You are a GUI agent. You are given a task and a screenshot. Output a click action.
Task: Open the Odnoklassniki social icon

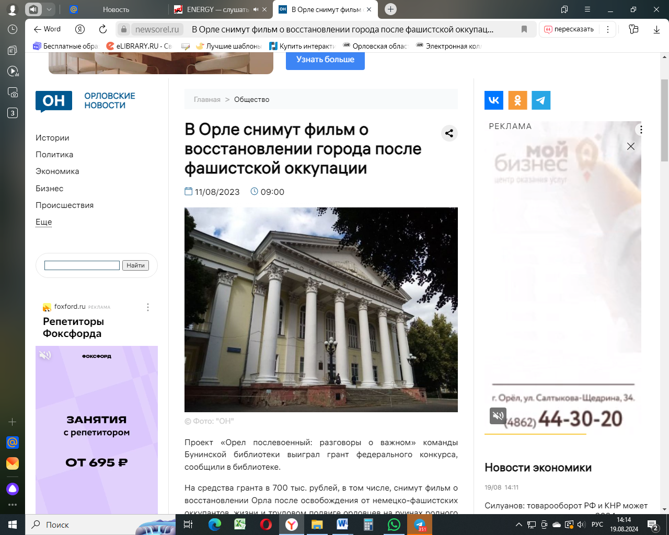coord(517,100)
